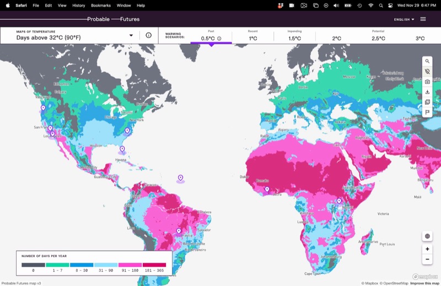
Task: Open the compare maps tool
Action: (427, 102)
